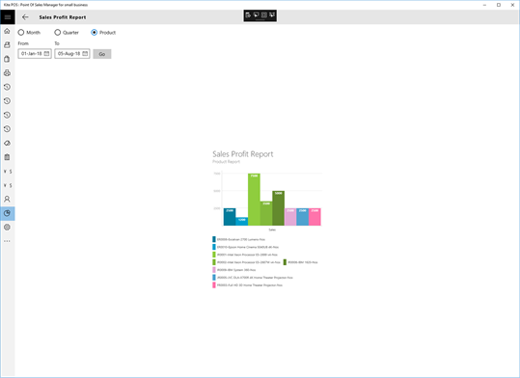Image resolution: width=520 pixels, height=378 pixels.
Task: Open the hamburger navigation menu
Action: pyautogui.click(x=8, y=17)
